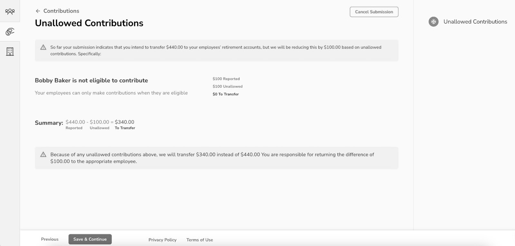
Task: Click the back arrow beside Contributions
Action: click(x=38, y=11)
